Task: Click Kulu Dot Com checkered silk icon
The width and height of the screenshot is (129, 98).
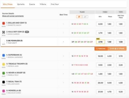Action: [x=4, y=32]
